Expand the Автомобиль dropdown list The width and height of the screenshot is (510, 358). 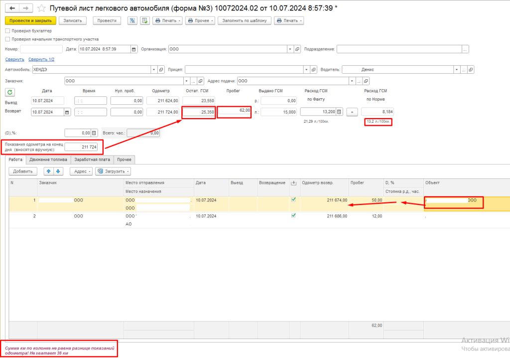click(x=154, y=69)
